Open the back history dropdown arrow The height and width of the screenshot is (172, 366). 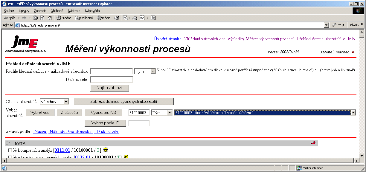(19, 18)
